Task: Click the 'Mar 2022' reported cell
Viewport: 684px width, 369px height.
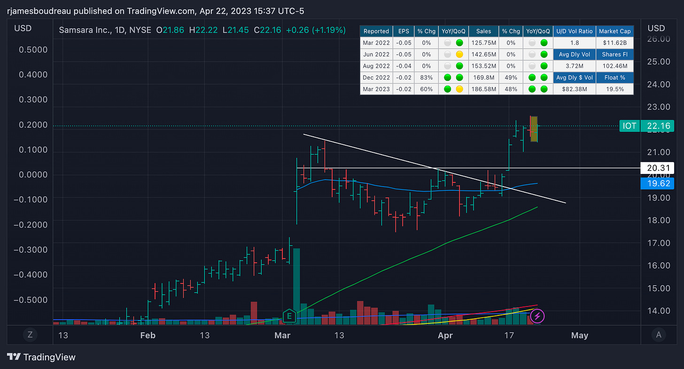Action: pos(376,43)
